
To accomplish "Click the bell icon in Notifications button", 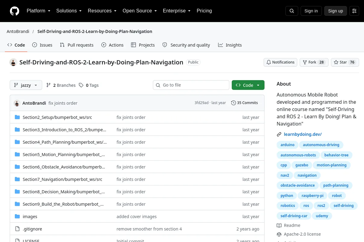I will click(x=268, y=62).
